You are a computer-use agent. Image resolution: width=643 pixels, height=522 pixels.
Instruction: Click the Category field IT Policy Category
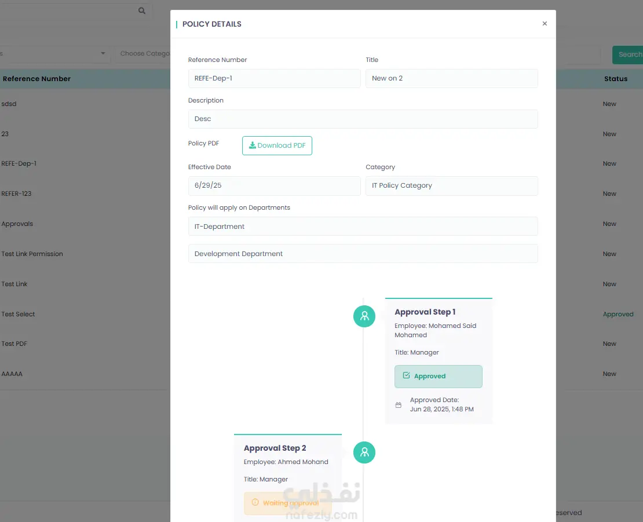pos(451,186)
